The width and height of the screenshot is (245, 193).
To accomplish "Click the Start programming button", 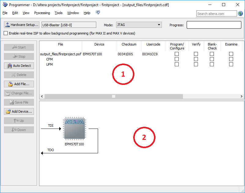I will coord(19,47).
